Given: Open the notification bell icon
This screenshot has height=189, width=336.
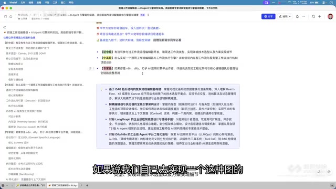Looking at the screenshot, I should point(297,16).
